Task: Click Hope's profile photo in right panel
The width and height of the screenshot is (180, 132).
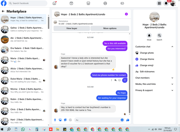Action: pos(154,17)
